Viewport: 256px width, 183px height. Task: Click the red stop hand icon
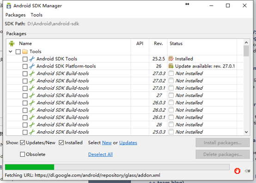coord(237,171)
